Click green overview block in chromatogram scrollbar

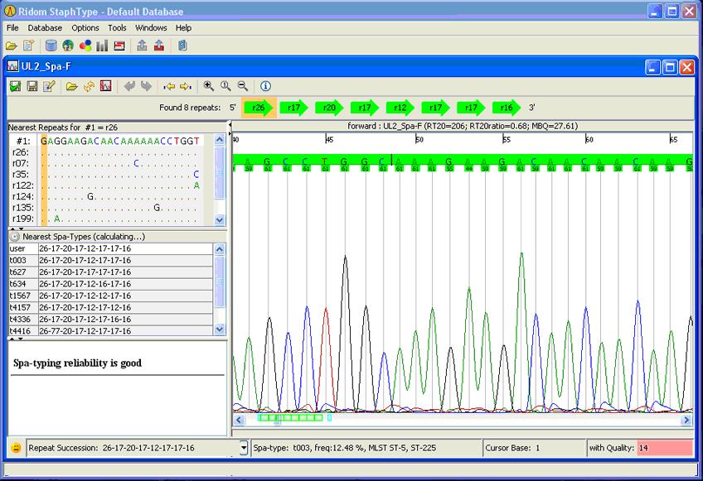290,418
